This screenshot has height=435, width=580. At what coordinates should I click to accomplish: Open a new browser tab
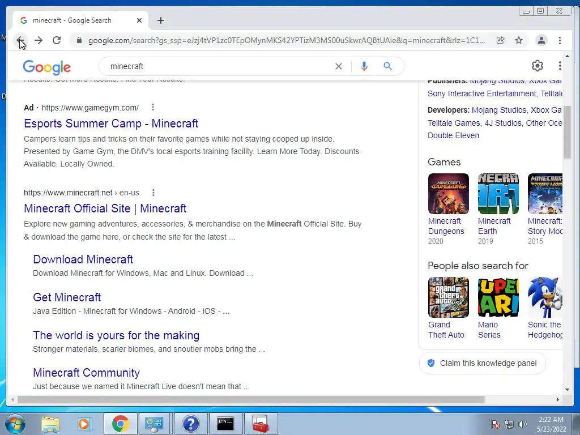[160, 20]
